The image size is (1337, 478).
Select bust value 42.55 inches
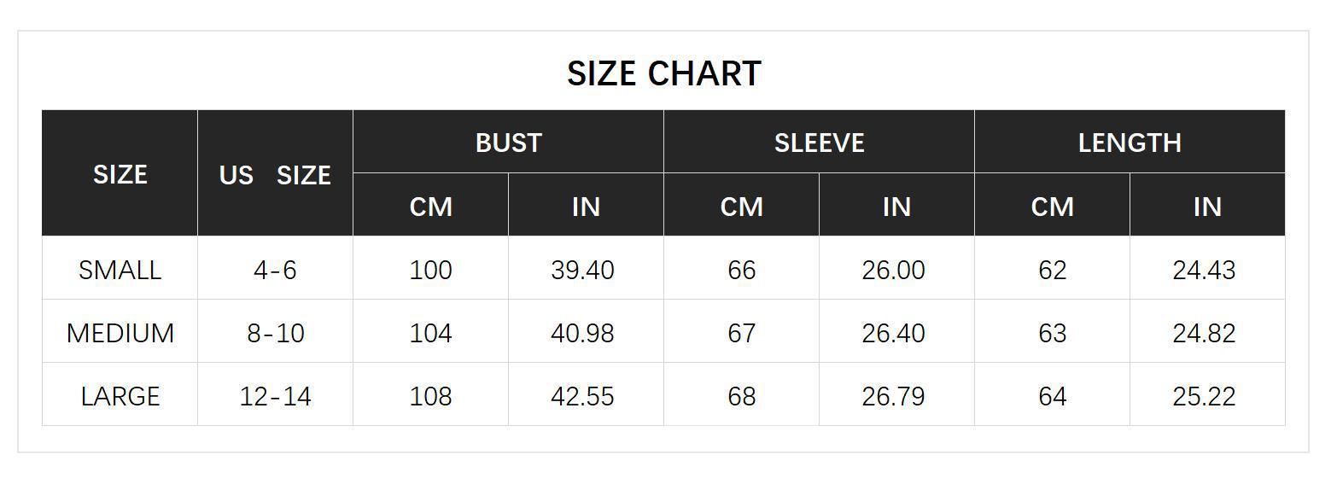tap(582, 396)
